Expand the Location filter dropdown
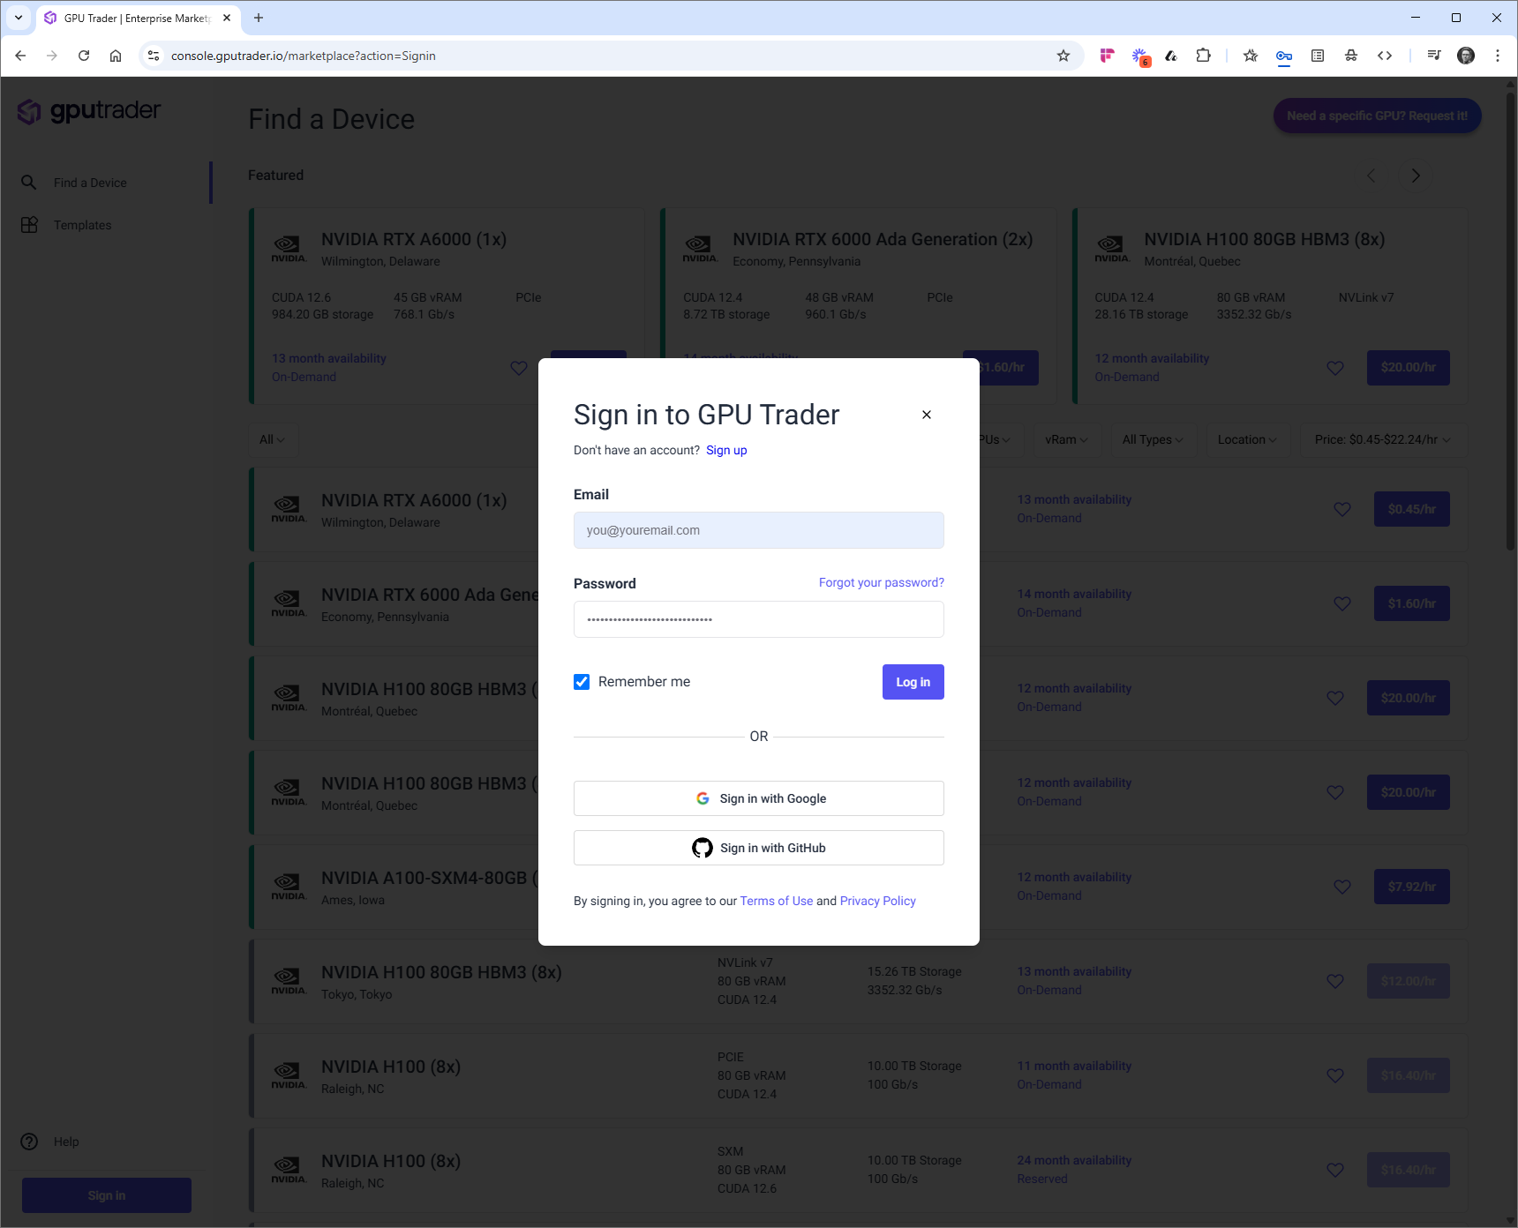This screenshot has width=1518, height=1228. coord(1247,439)
